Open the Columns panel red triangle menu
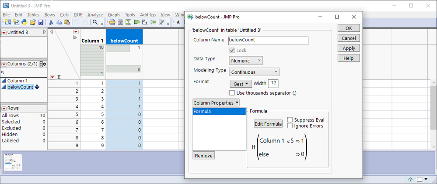This screenshot has width=437, height=184. pyautogui.click(x=4, y=64)
